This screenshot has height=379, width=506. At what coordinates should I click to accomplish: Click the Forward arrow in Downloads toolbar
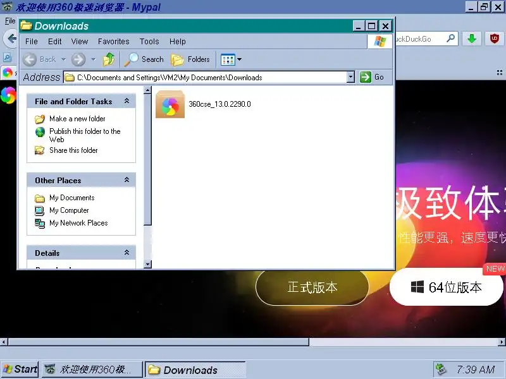click(x=78, y=59)
